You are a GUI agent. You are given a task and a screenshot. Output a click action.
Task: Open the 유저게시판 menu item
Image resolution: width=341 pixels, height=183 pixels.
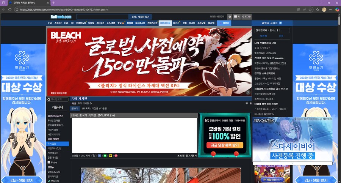click(x=140, y=23)
